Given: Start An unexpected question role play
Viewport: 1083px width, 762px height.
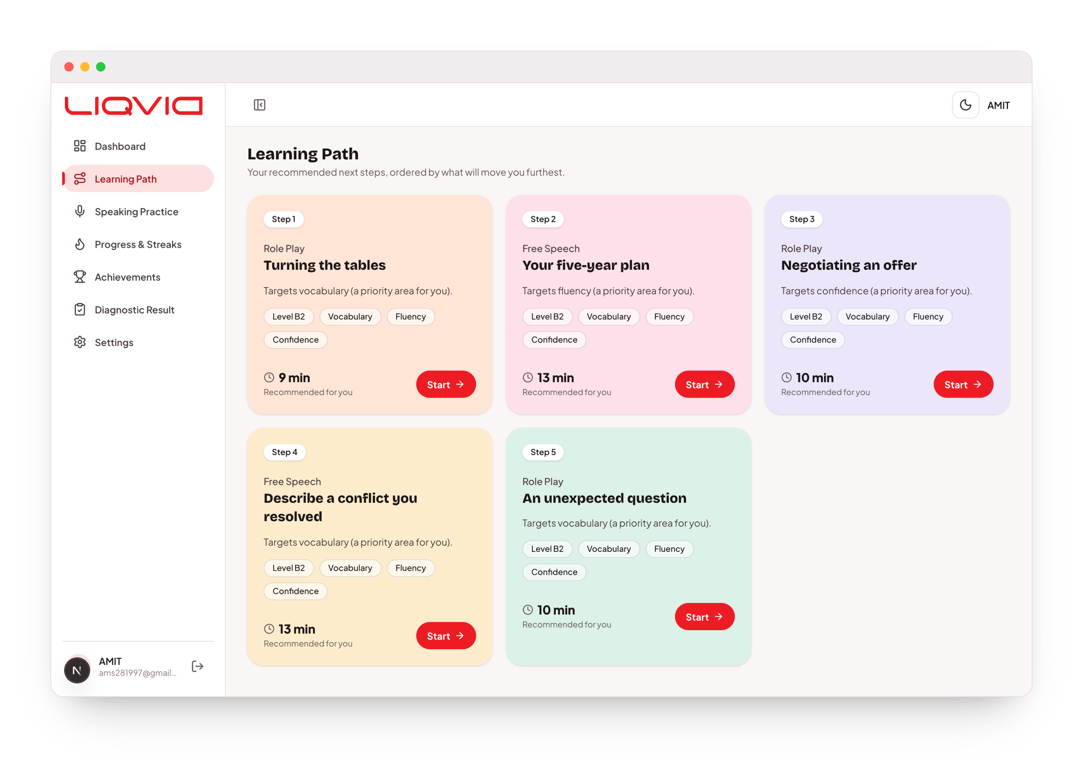Looking at the screenshot, I should pos(704,617).
